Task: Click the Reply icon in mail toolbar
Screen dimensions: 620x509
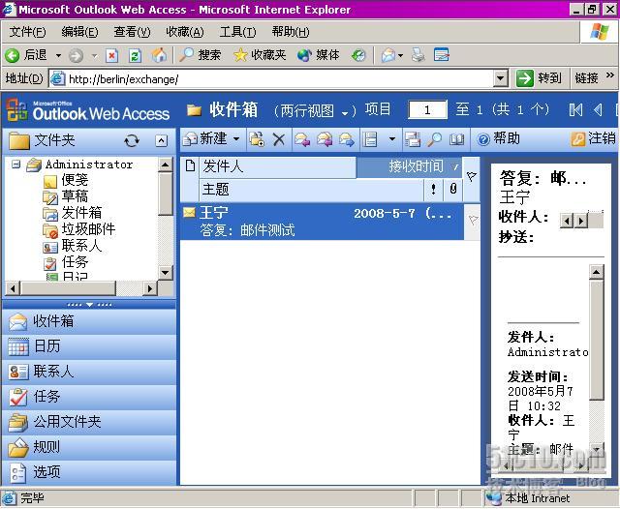Action: pyautogui.click(x=302, y=139)
